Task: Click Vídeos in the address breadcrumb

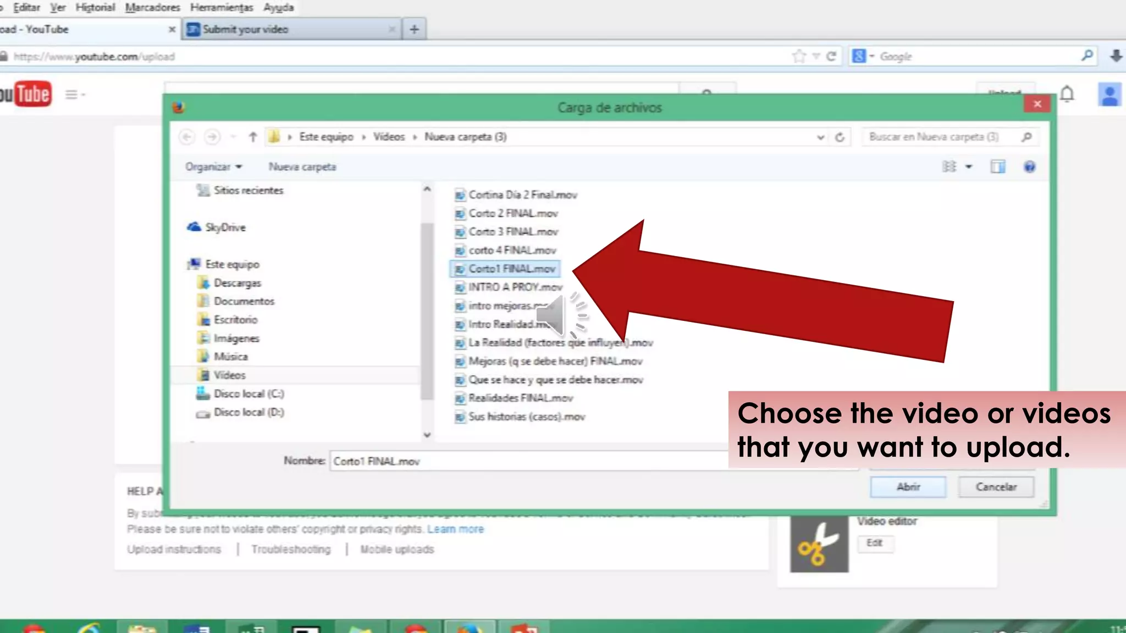Action: [389, 137]
